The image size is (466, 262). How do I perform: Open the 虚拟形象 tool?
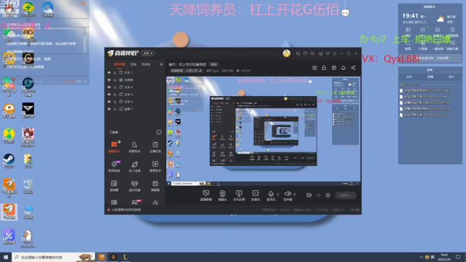tap(135, 186)
